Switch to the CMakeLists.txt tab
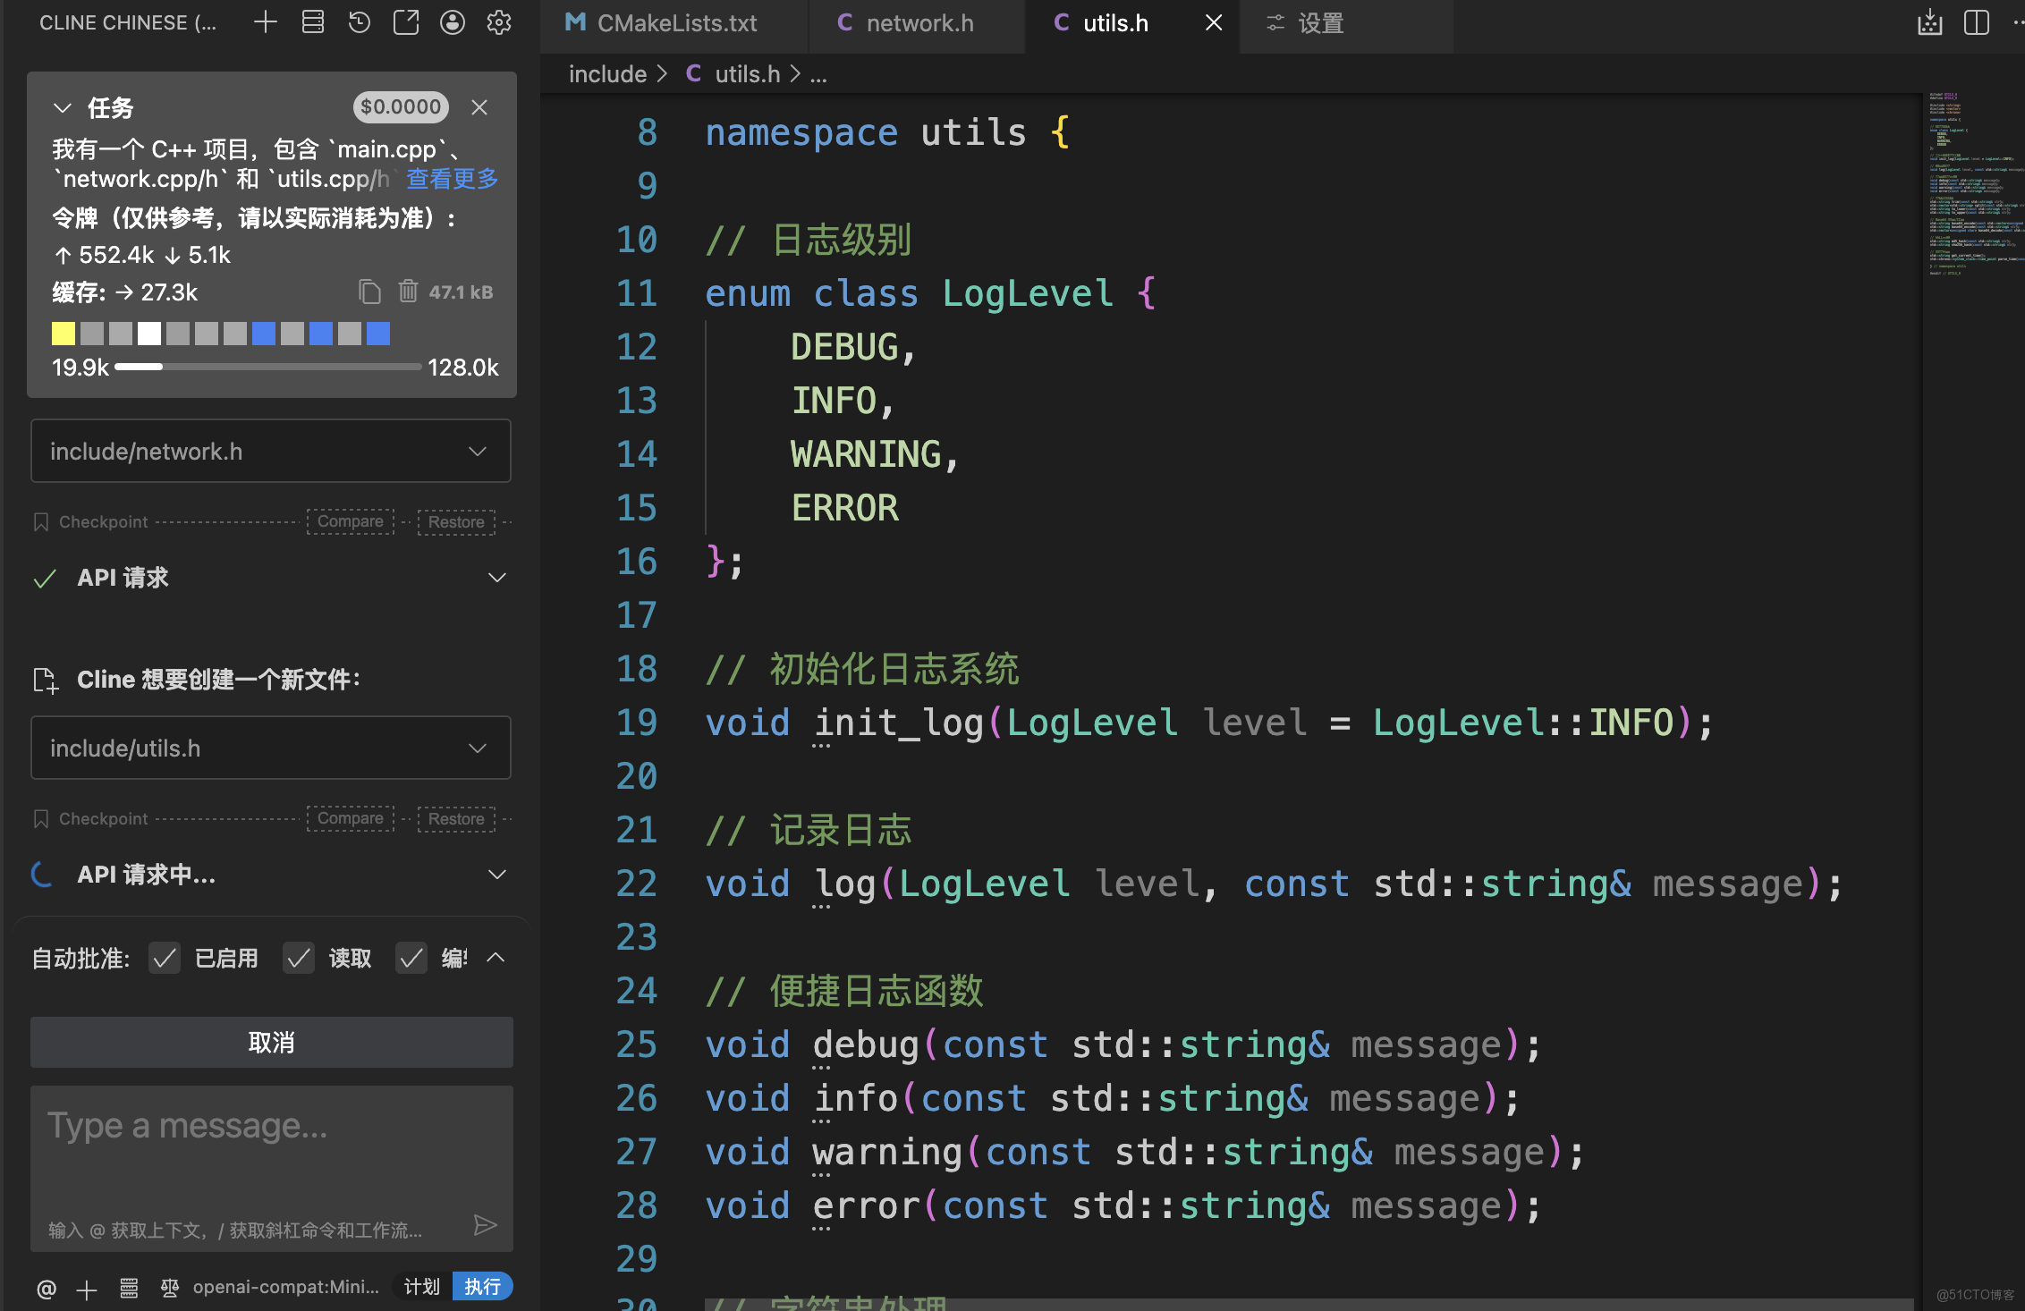This screenshot has width=2025, height=1311. tap(675, 23)
